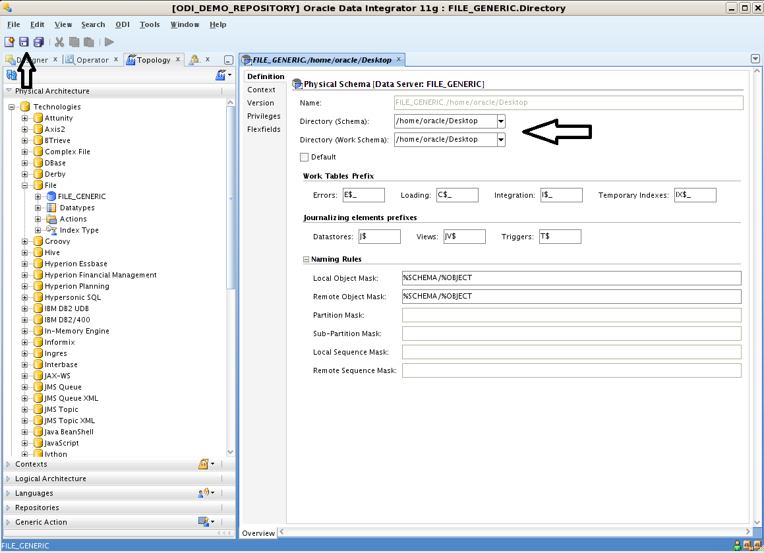Viewport: 764px width, 553px height.
Task: Click the Save All toolbar icon
Action: 38,42
